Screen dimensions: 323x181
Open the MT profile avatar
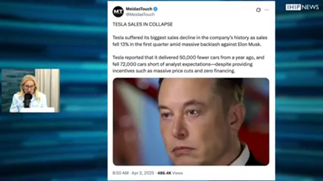[x=118, y=12]
